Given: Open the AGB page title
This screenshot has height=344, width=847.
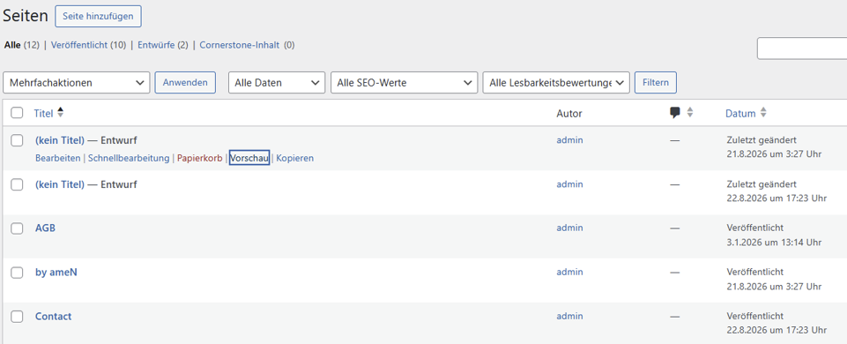Looking at the screenshot, I should pos(45,228).
